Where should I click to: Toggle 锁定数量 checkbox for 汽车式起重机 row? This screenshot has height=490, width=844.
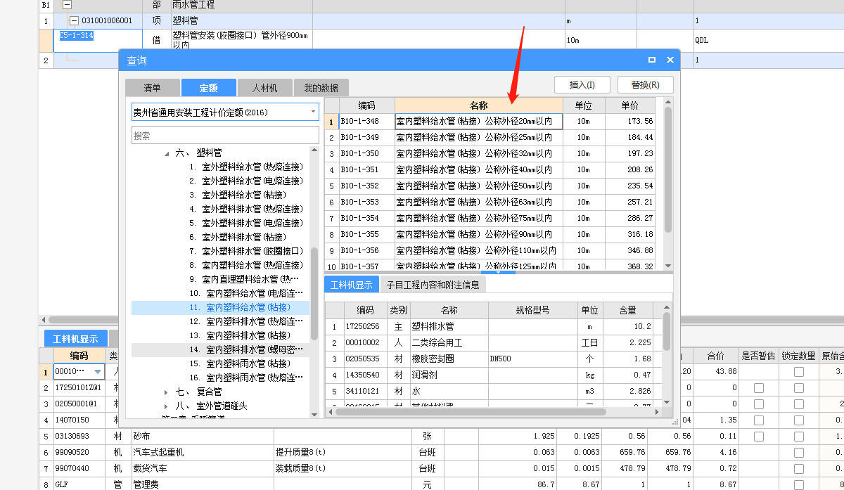(x=799, y=453)
